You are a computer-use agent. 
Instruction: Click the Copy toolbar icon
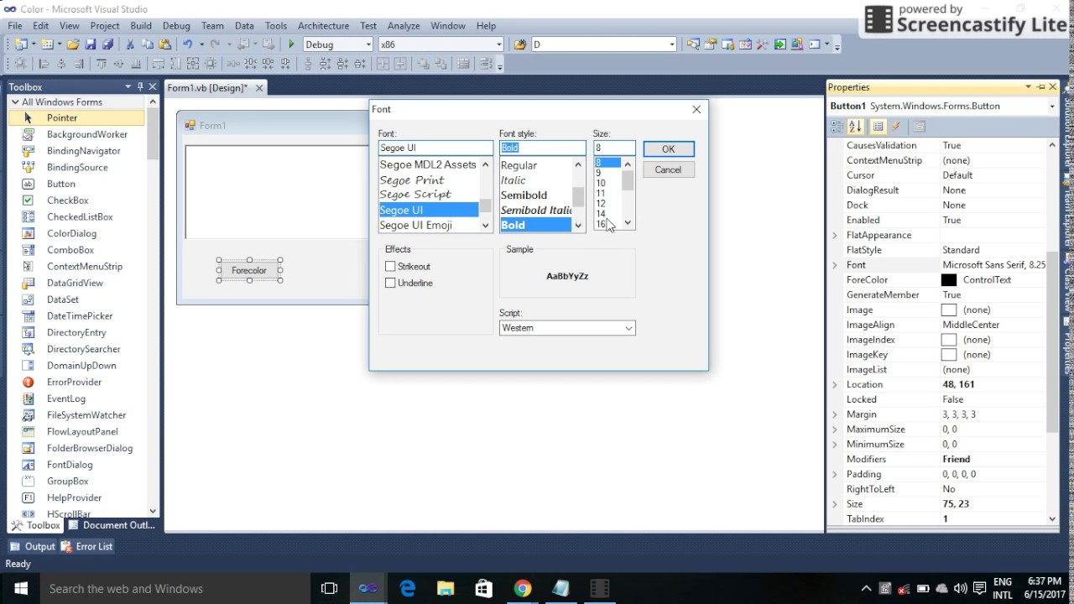148,44
